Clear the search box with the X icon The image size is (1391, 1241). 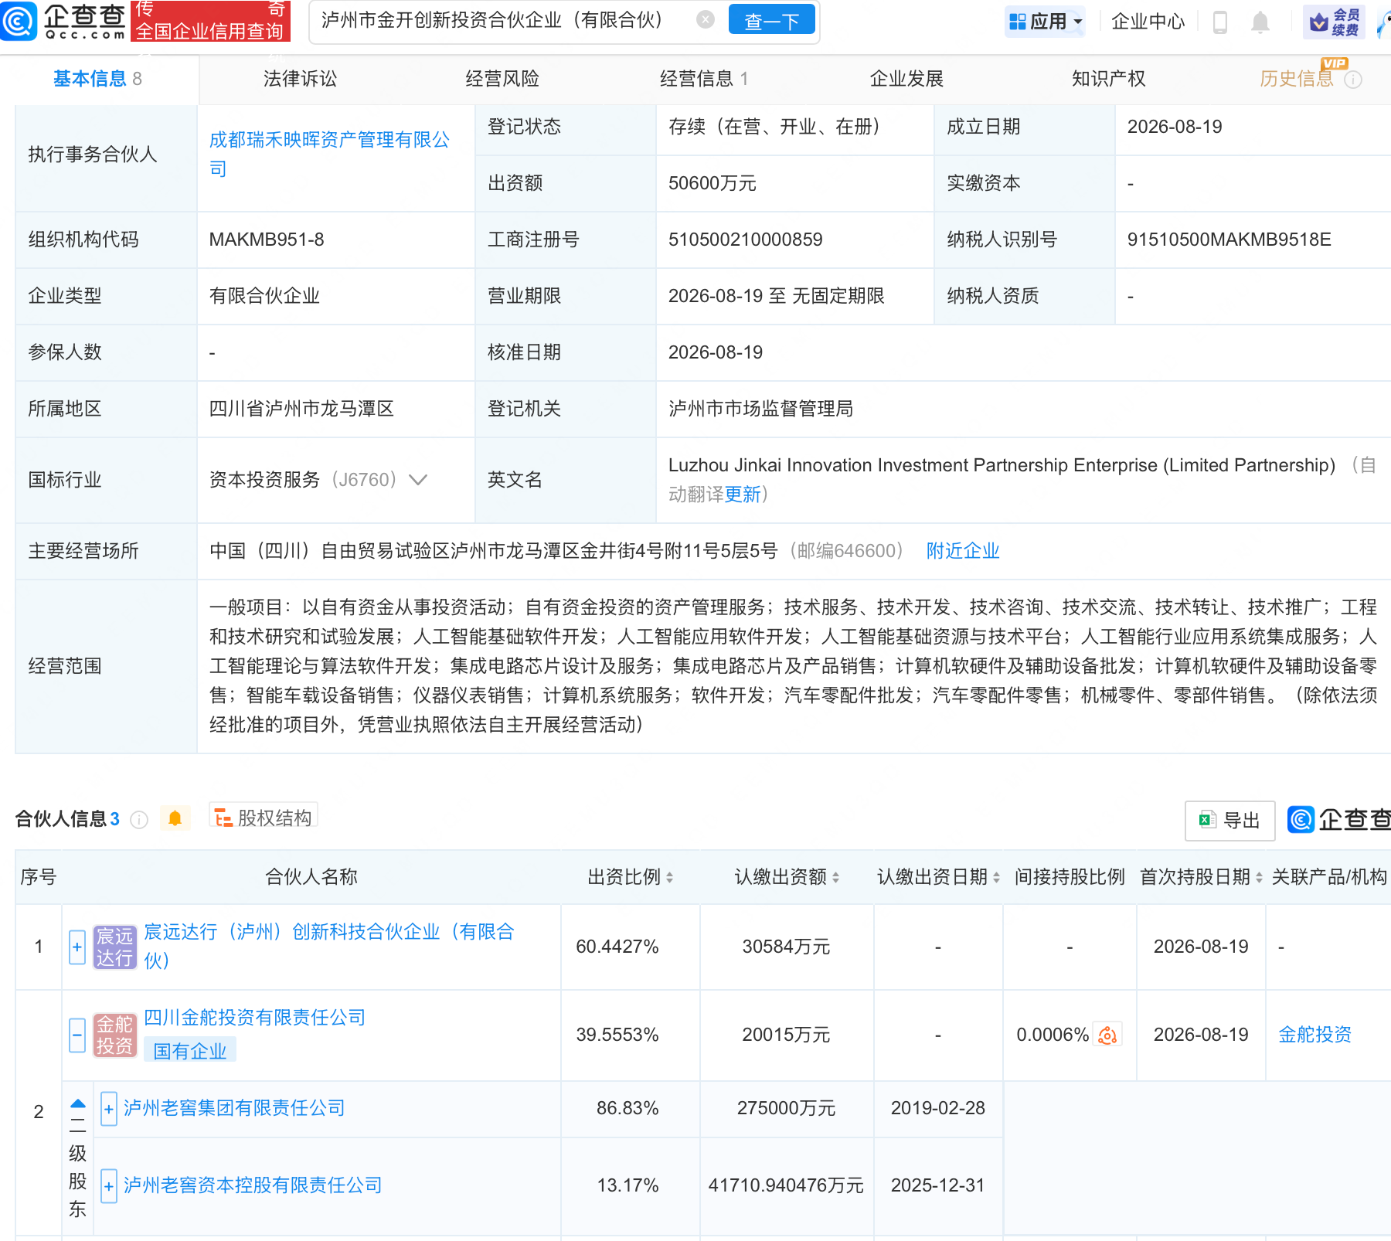tap(705, 20)
